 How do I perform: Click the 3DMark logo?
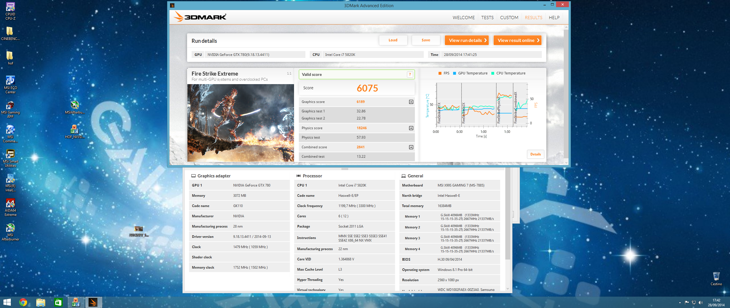[200, 17]
